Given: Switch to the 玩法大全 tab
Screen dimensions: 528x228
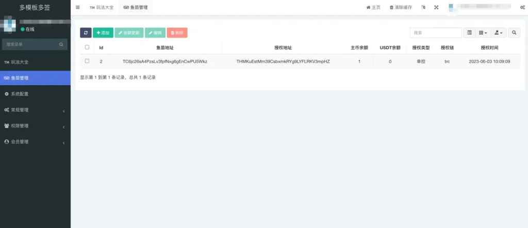Looking at the screenshot, I should coord(102,7).
